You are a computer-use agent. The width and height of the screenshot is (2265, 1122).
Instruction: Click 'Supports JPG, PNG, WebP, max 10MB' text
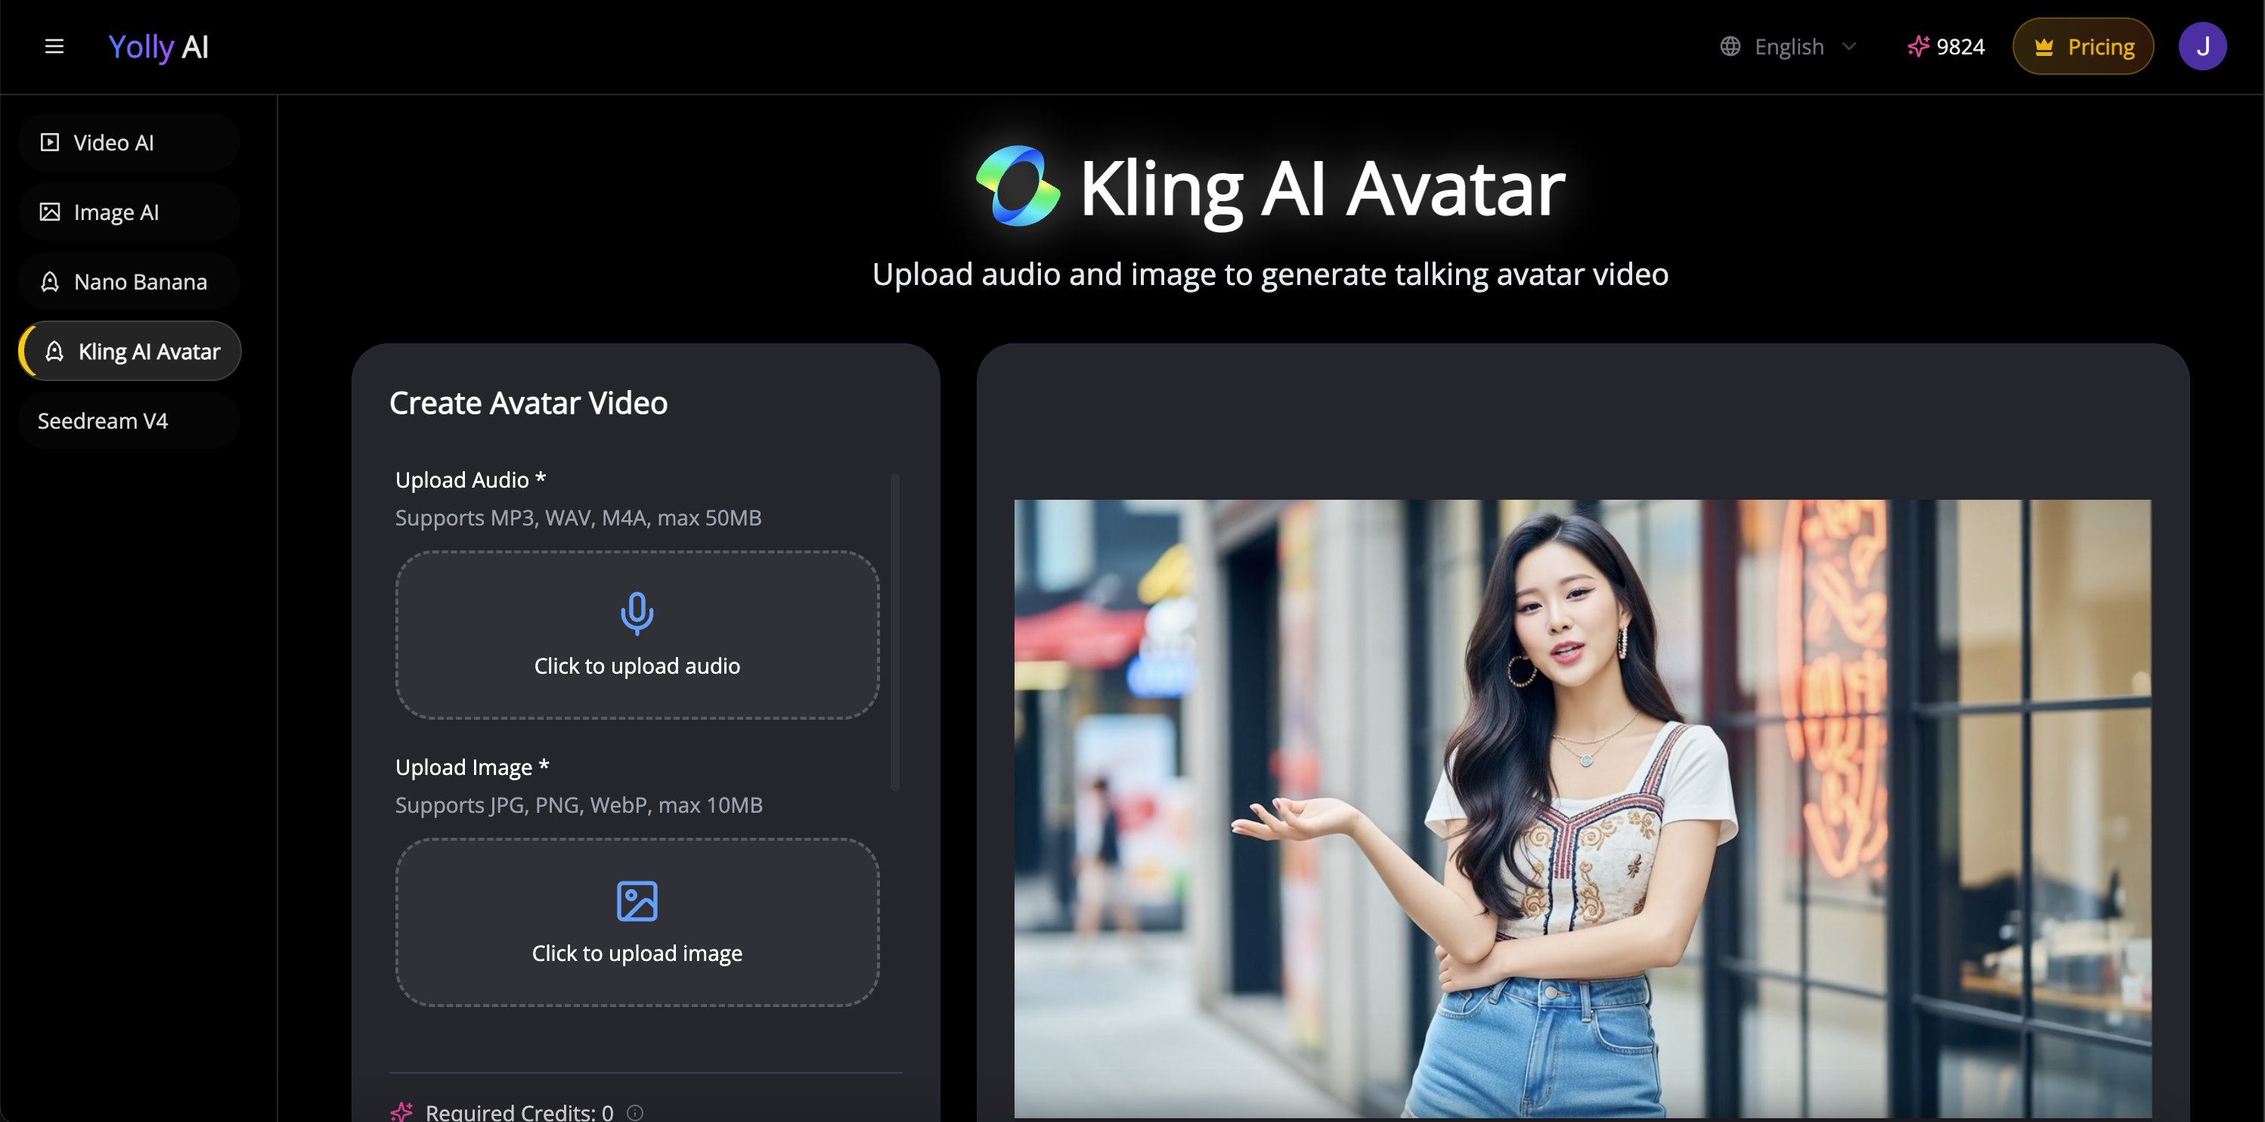pyautogui.click(x=578, y=804)
